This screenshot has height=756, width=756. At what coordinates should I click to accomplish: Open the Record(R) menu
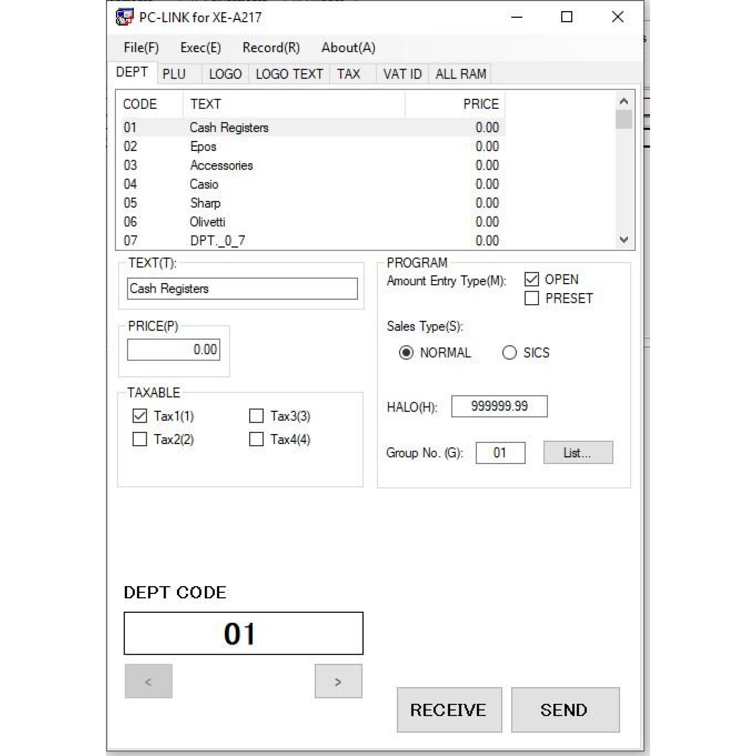[271, 48]
